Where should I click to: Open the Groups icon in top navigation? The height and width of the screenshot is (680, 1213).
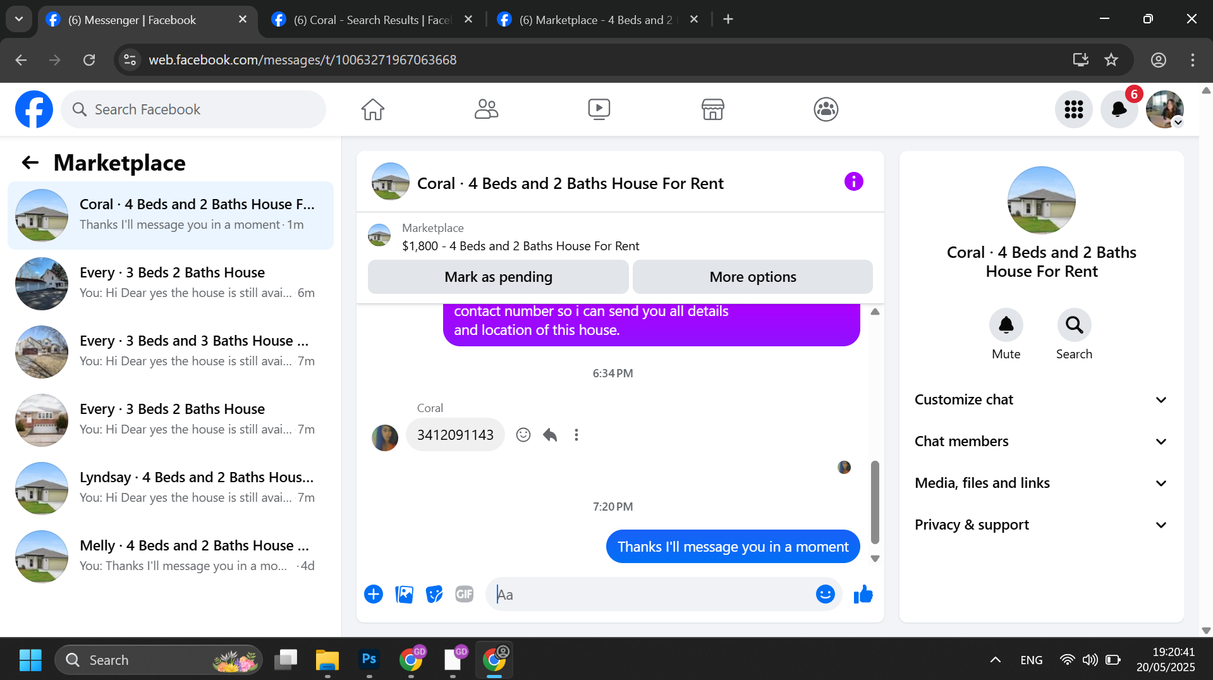pos(826,109)
